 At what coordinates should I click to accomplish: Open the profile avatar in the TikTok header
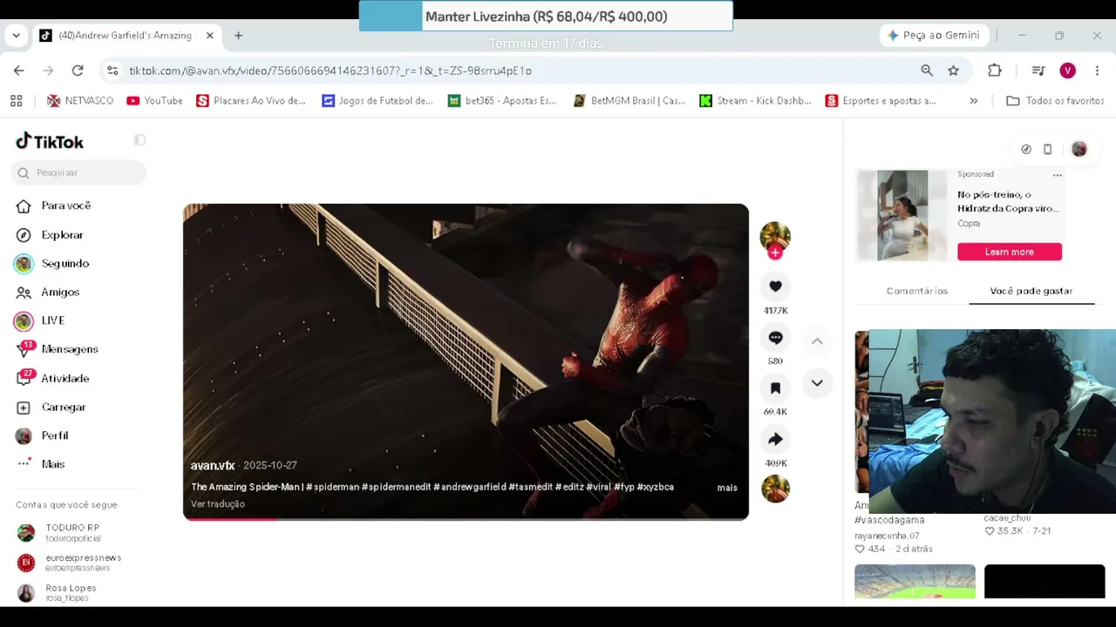pos(1079,150)
